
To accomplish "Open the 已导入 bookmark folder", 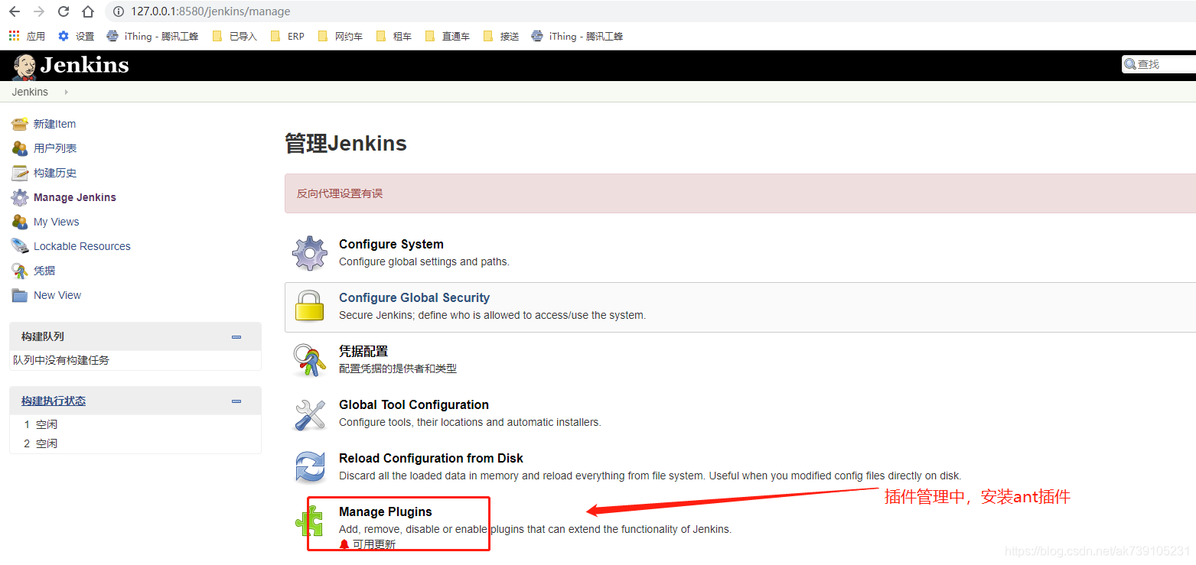I will [x=234, y=36].
